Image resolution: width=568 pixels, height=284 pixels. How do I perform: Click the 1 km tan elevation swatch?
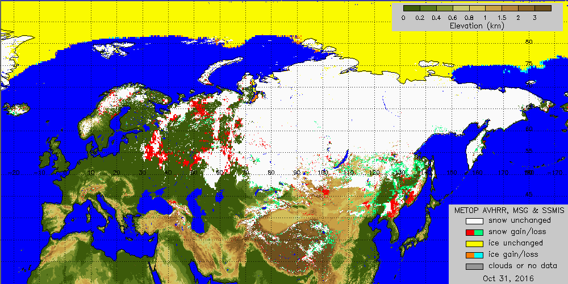point(494,9)
